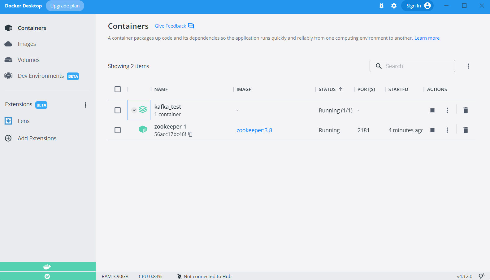Open the table options three-dot menu
The height and width of the screenshot is (280, 490).
pos(468,66)
